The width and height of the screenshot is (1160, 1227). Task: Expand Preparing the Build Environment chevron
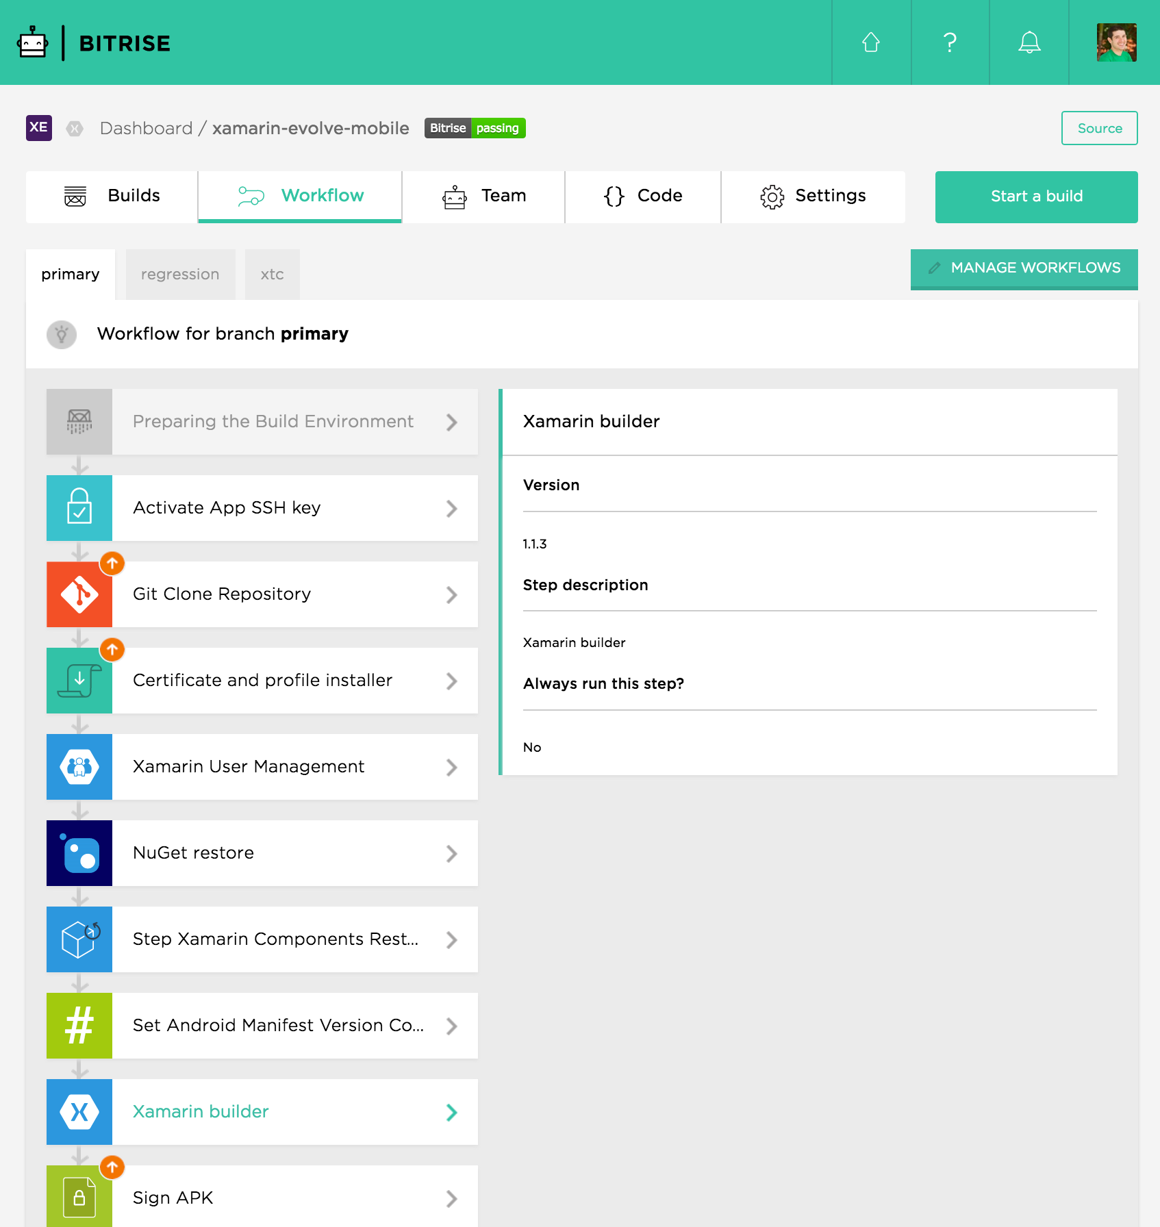[451, 422]
